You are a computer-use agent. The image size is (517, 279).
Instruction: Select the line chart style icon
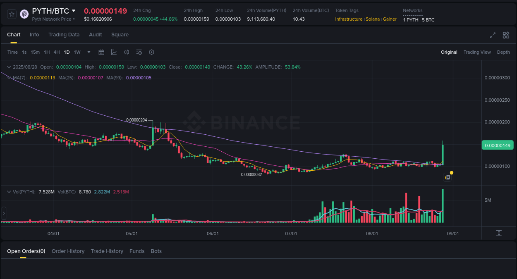[x=114, y=52]
